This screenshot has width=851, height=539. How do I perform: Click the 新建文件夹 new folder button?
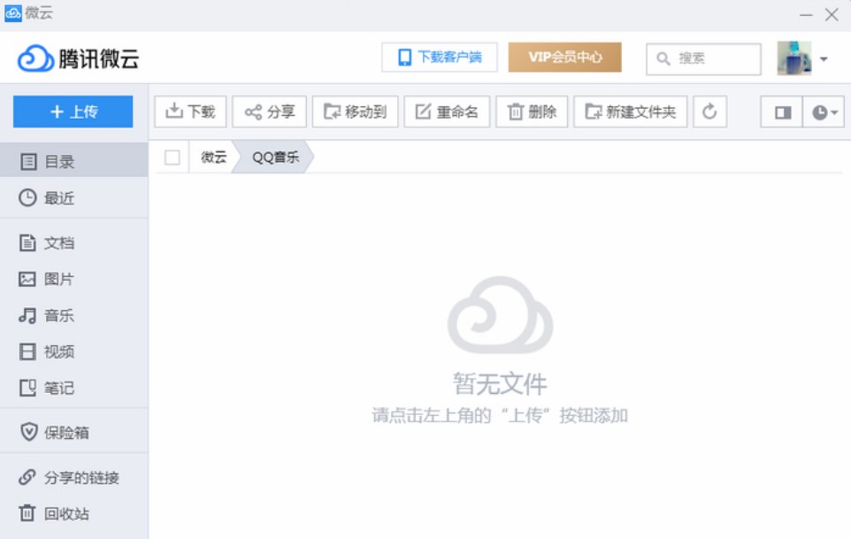pos(630,112)
